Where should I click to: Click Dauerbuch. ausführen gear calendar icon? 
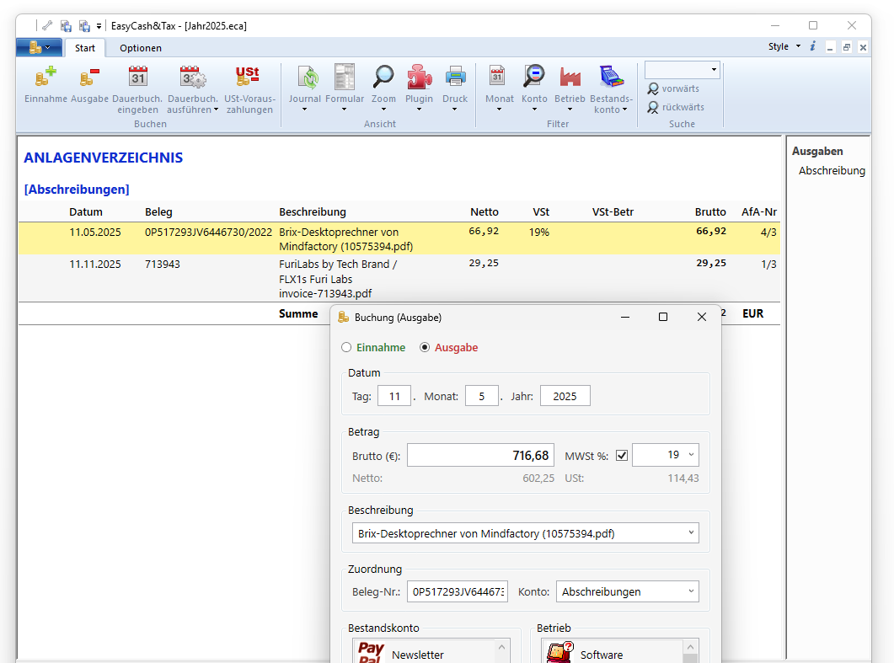[x=193, y=78]
